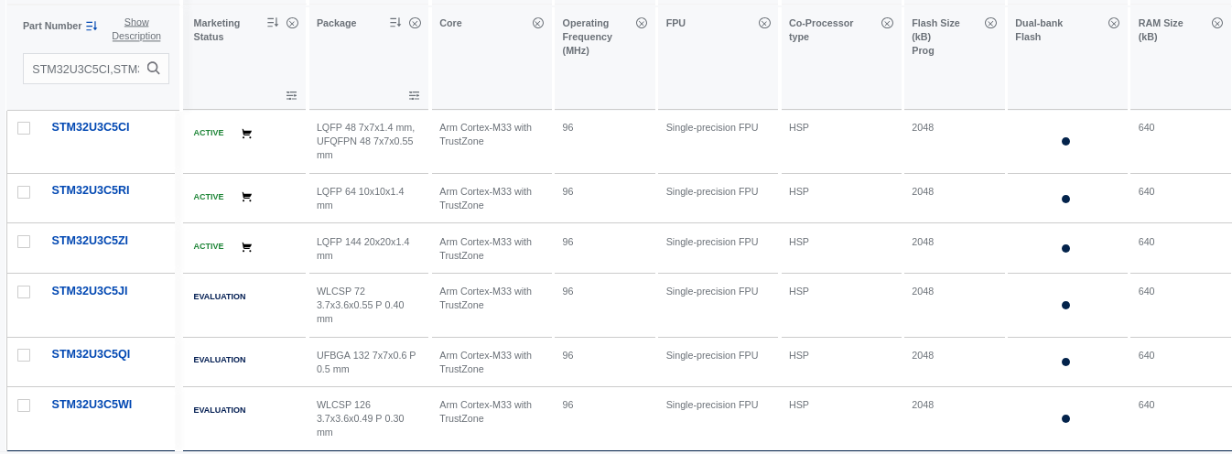Click cart icon for STM32U3C5RI
This screenshot has width=1232, height=454.
[x=246, y=197]
